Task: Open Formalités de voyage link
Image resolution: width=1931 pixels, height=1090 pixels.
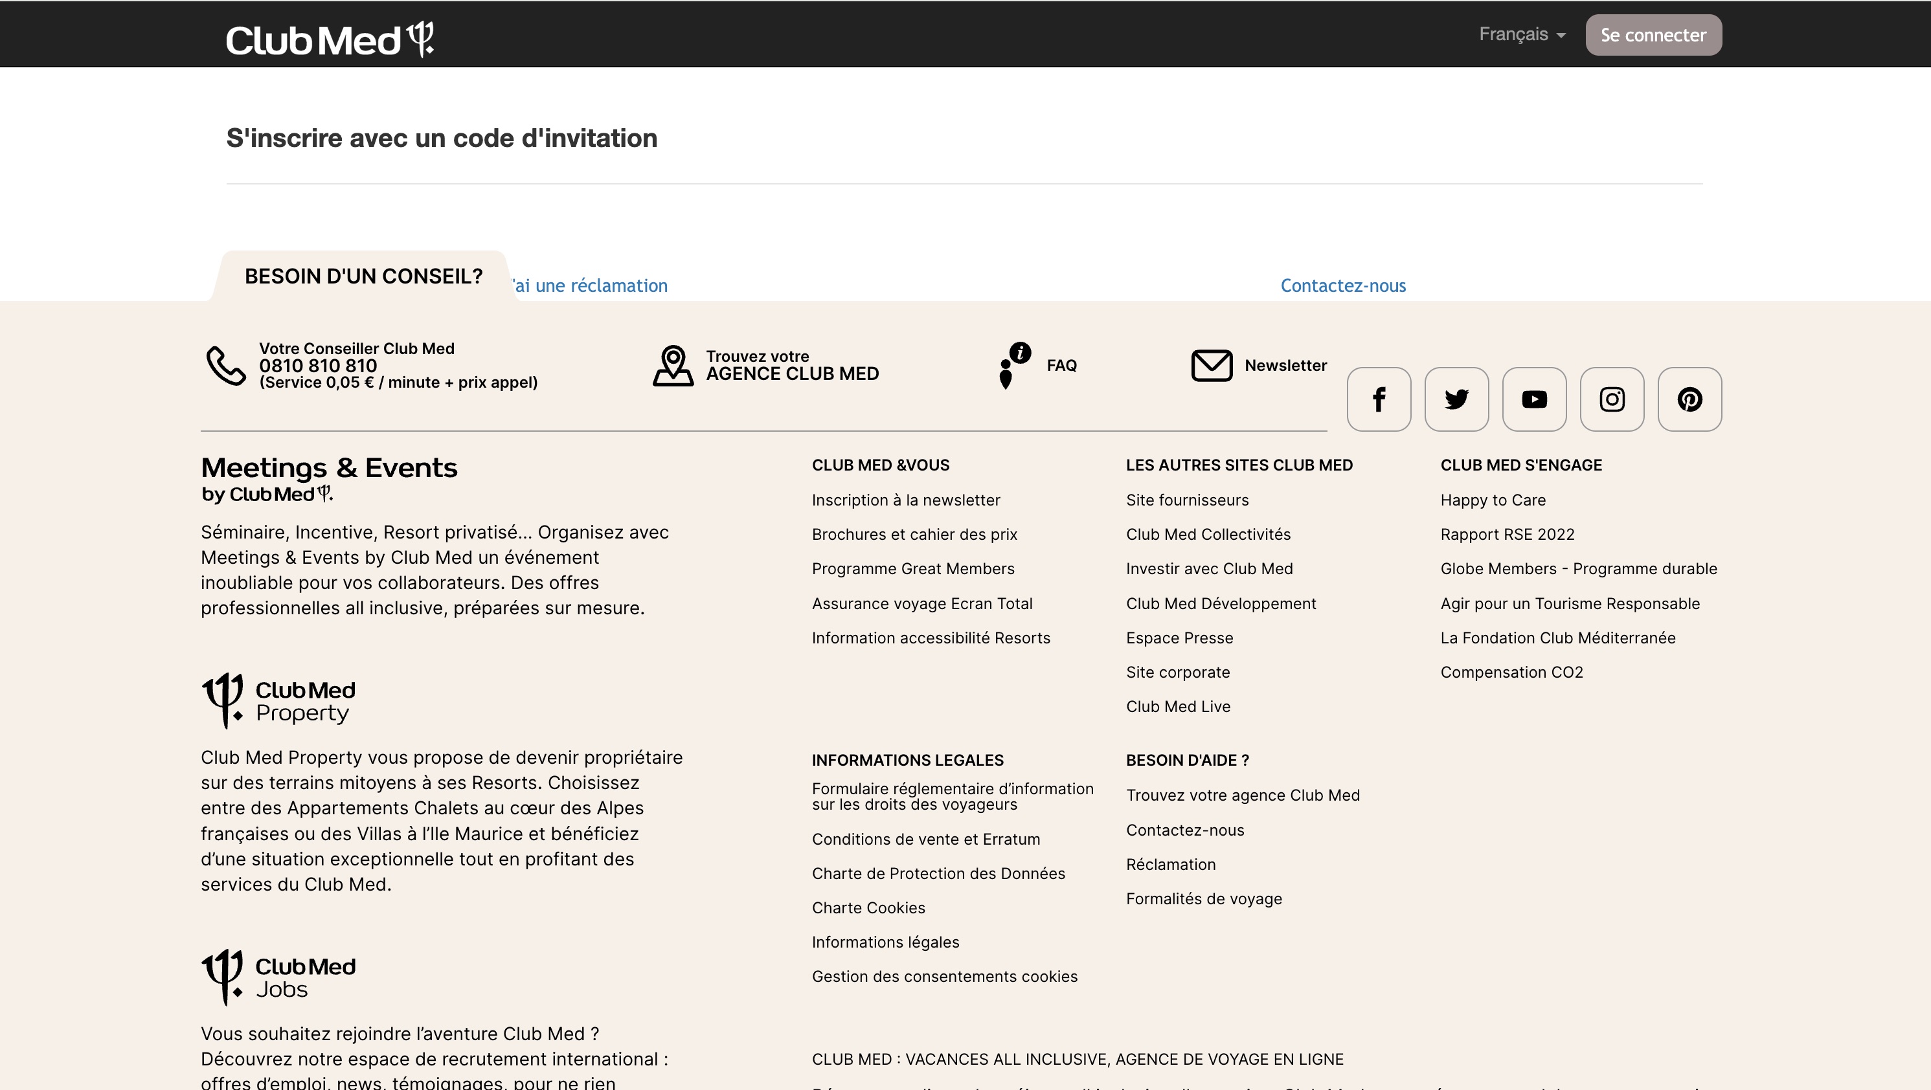Action: click(1203, 898)
